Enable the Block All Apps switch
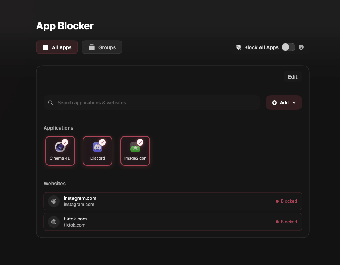This screenshot has height=265, width=340. click(288, 47)
